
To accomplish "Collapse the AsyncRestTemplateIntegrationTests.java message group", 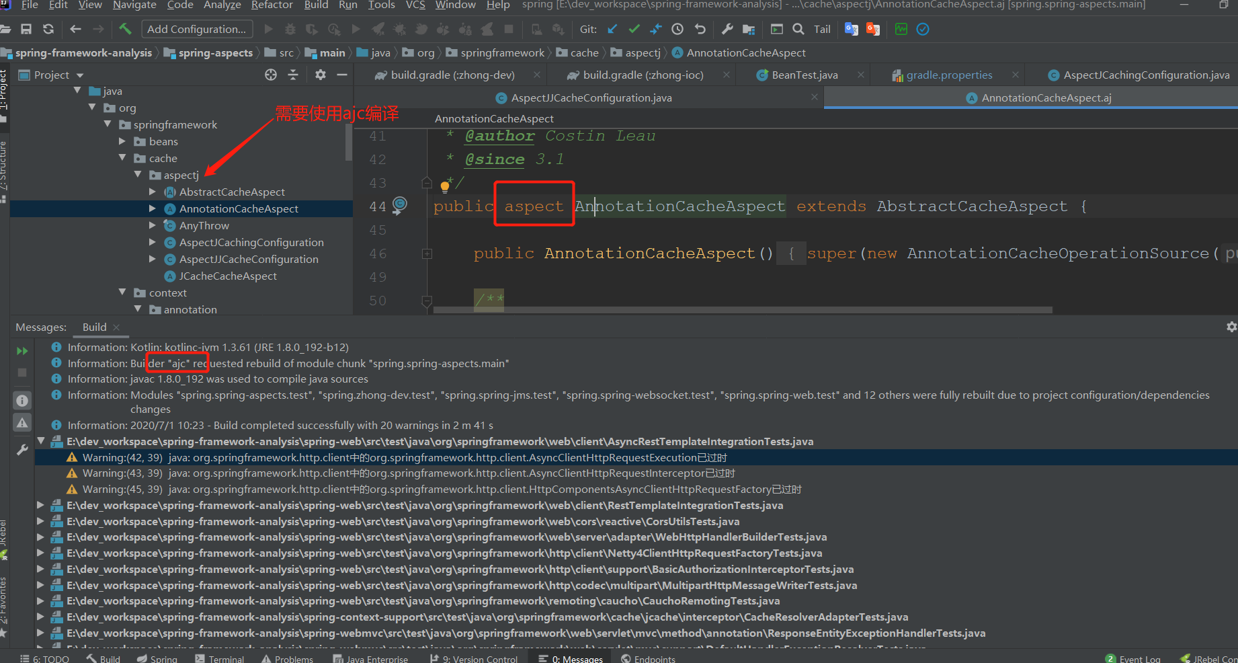I will coord(41,441).
